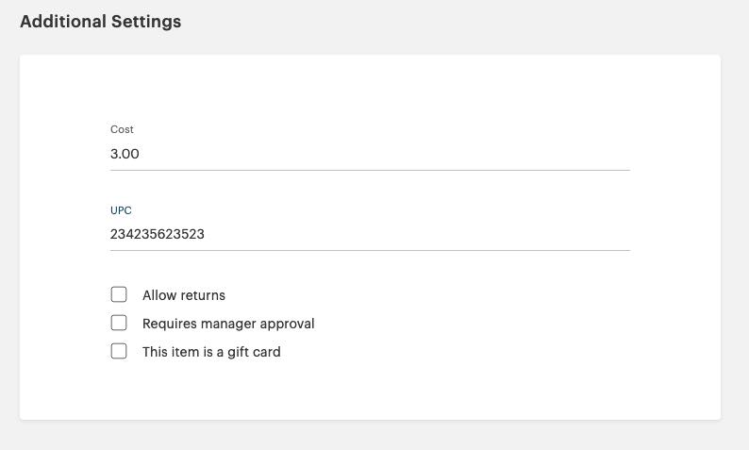This screenshot has width=749, height=450.
Task: Click the underline beneath the UPC field
Action: coord(370,250)
